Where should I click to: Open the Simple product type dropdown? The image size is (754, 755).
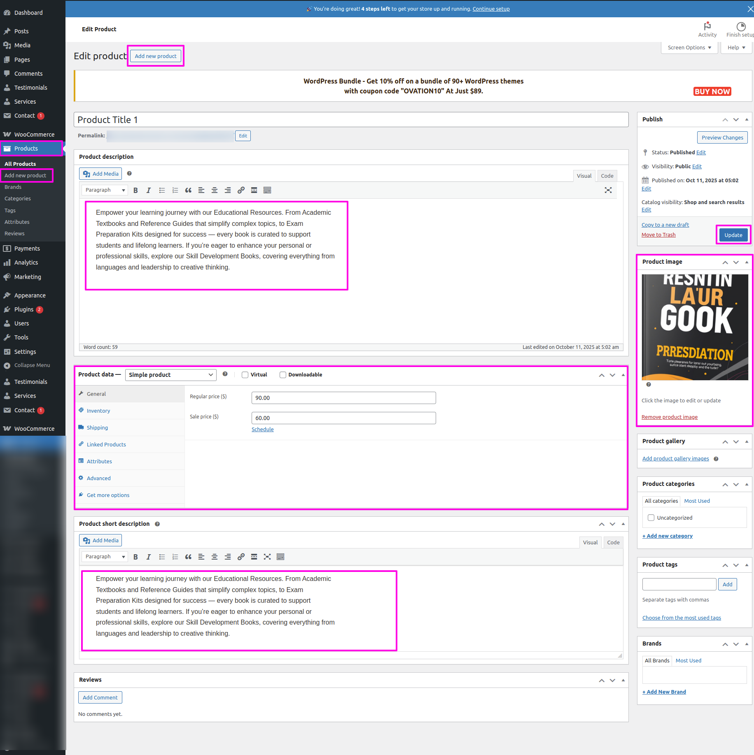(170, 375)
